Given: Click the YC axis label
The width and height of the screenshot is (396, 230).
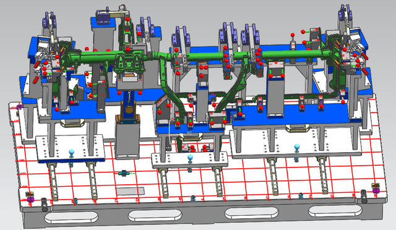Looking at the screenshot, I should pos(189,133).
